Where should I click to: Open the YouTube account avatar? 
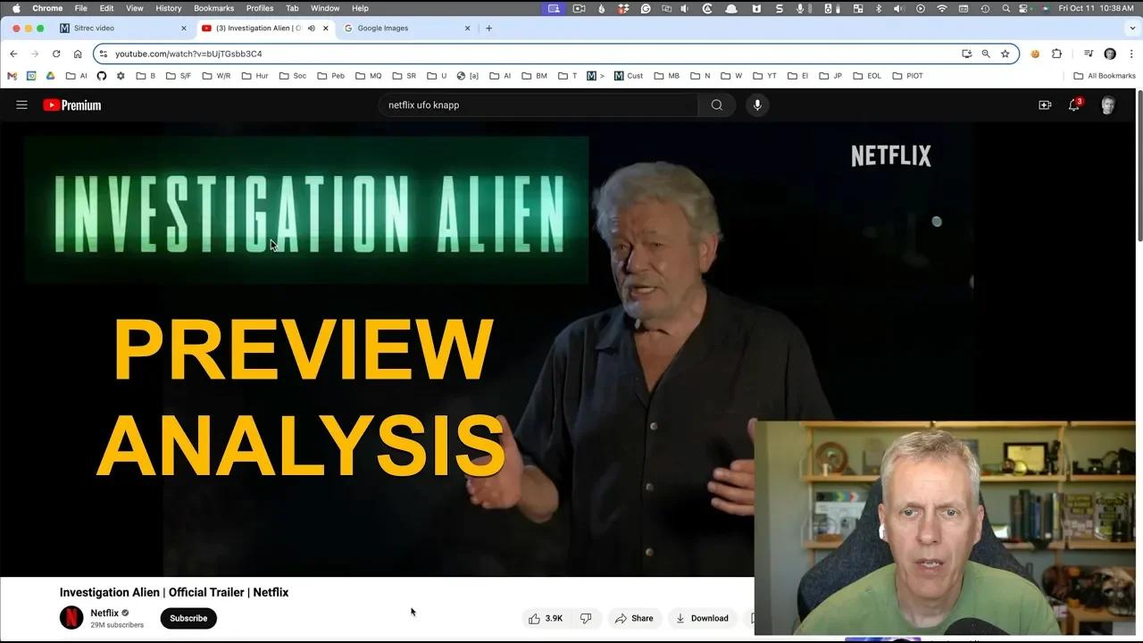(1107, 104)
